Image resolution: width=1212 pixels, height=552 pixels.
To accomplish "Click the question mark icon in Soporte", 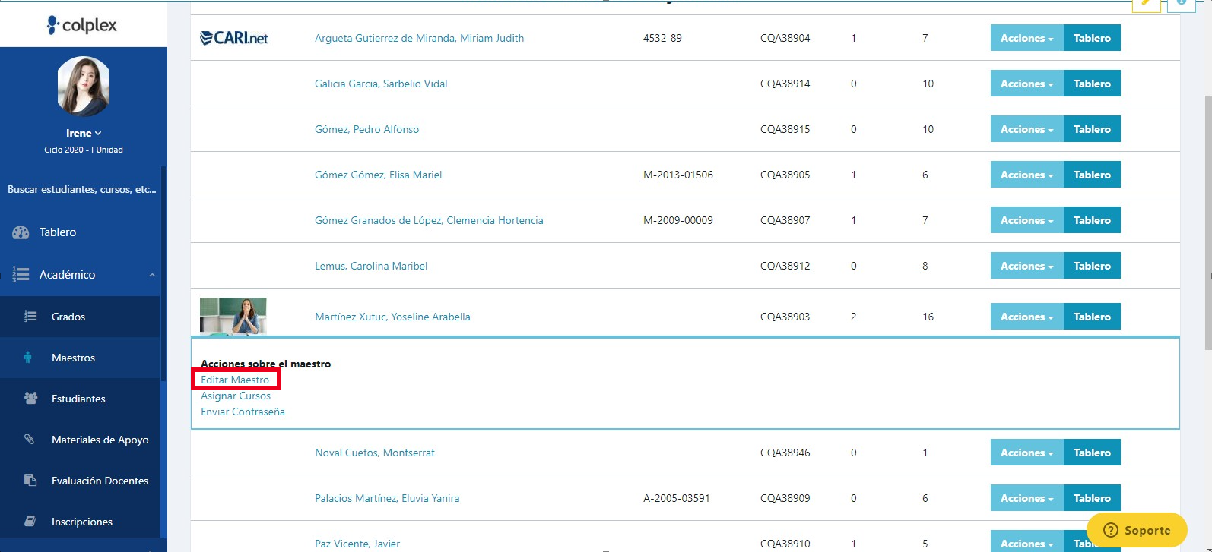I will pyautogui.click(x=1111, y=530).
